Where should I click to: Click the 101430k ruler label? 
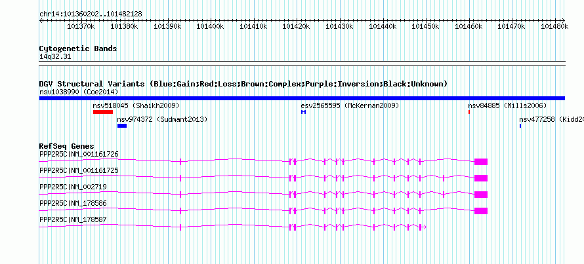340,26
